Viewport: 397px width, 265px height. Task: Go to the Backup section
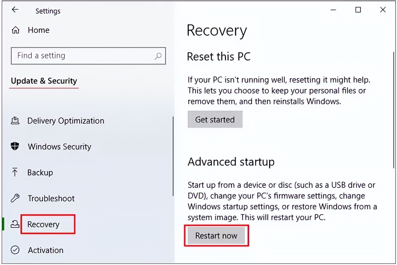pos(40,173)
